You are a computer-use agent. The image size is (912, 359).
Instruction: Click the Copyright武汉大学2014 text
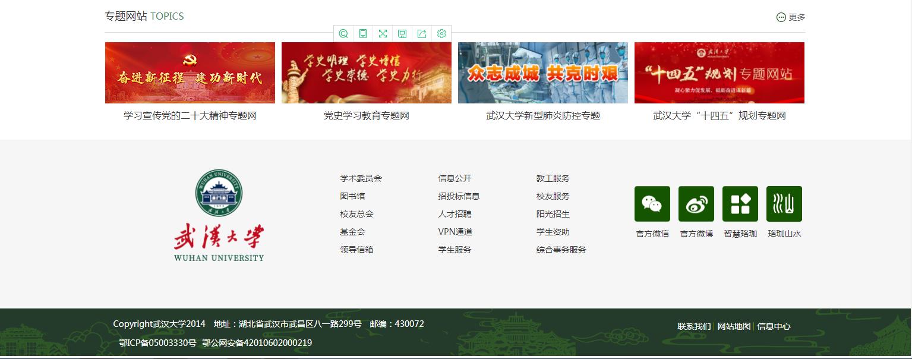159,324
